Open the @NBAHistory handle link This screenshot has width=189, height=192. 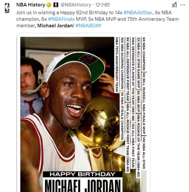[x=76, y=5]
